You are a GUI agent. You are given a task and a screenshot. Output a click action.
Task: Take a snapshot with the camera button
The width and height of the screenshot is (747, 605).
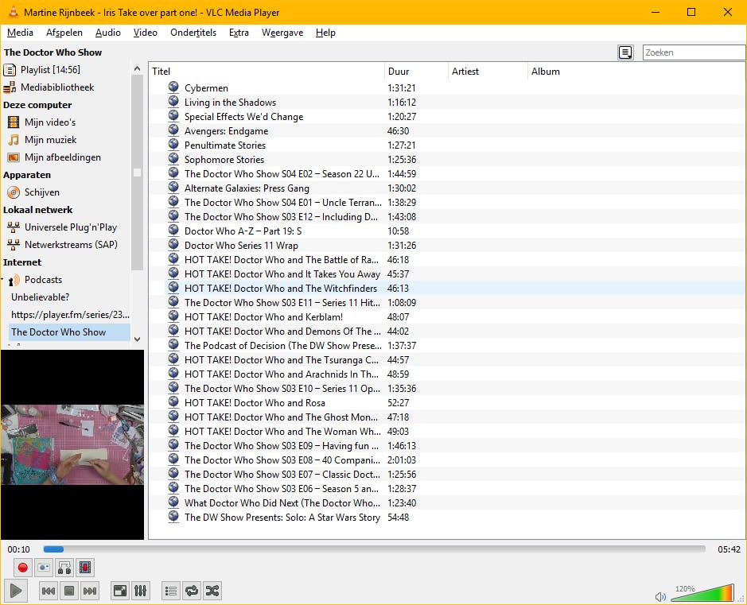43,568
